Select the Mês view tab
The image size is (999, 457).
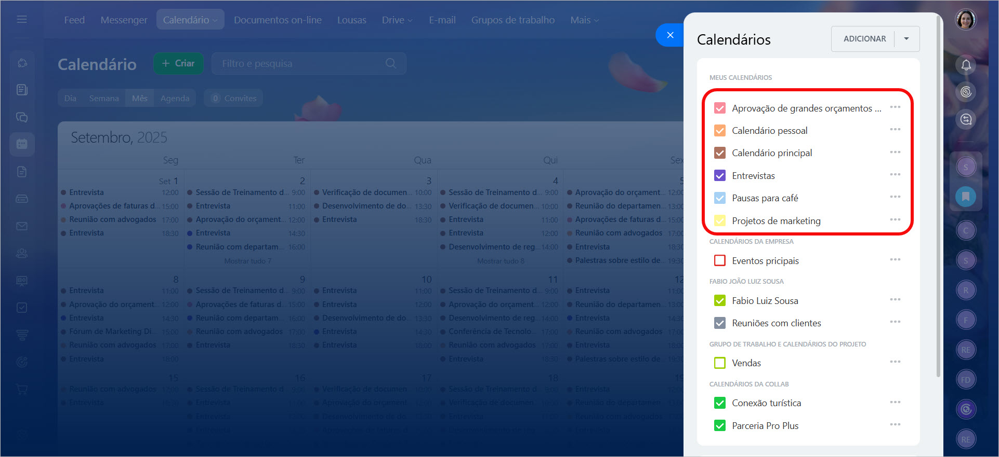[139, 98]
